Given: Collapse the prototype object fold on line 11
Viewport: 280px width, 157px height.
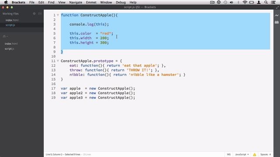Looking at the screenshot, I should [58, 61].
